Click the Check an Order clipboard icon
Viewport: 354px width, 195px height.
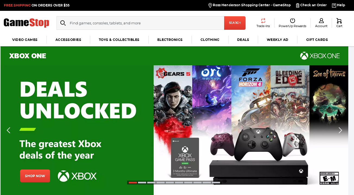tap(297, 5)
